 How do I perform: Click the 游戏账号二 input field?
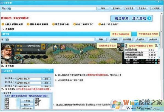[29, 83]
